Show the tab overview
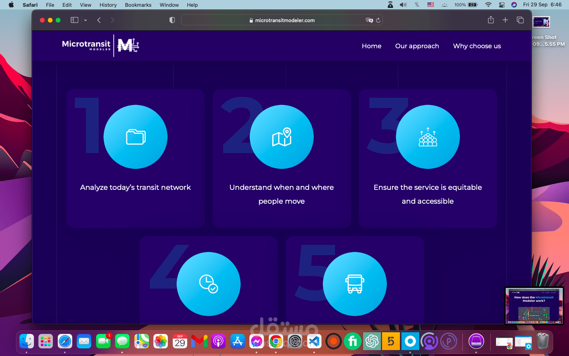This screenshot has height=356, width=569. coord(520,20)
